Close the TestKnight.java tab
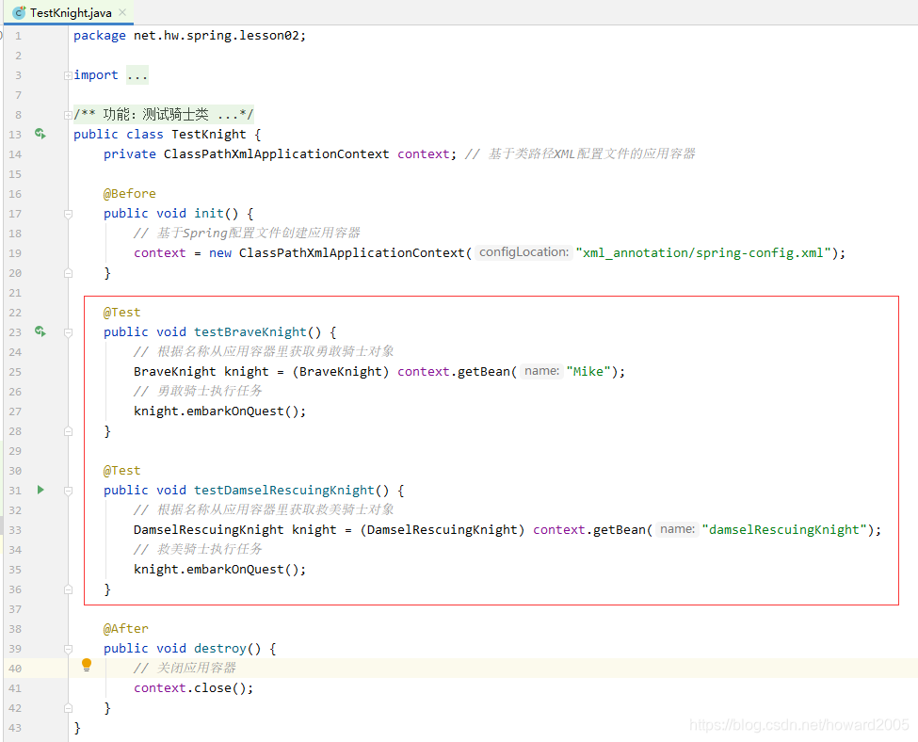918x742 pixels. coord(122,12)
